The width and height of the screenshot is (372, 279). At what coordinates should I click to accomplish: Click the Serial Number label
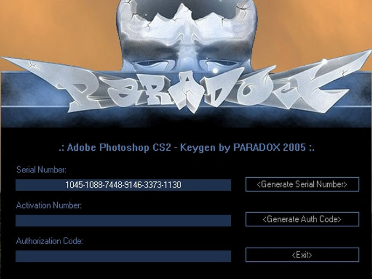coord(42,170)
